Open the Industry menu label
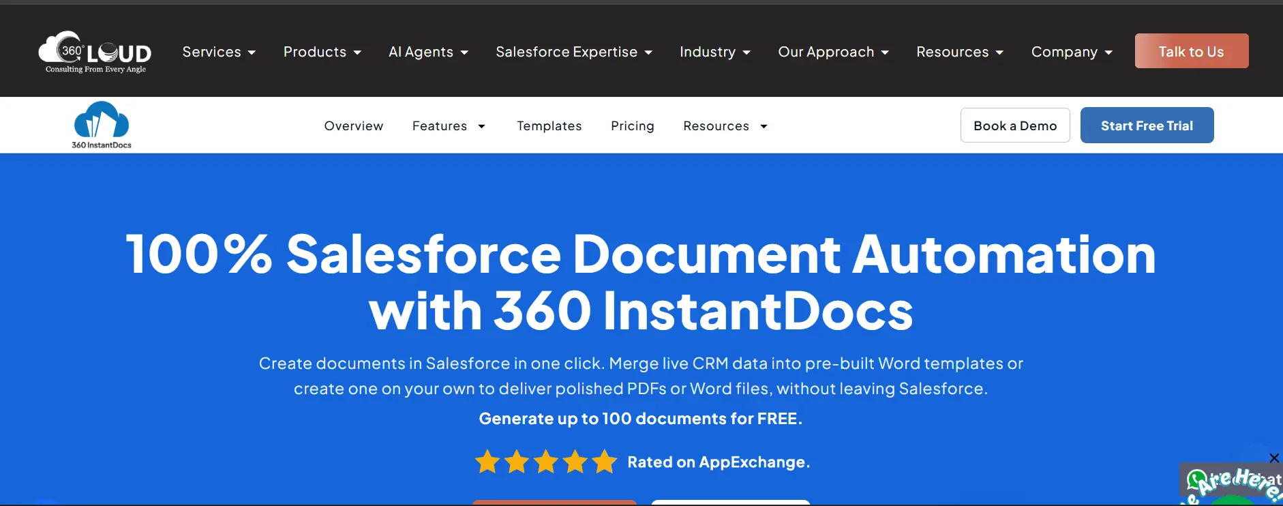Image resolution: width=1283 pixels, height=506 pixels. [x=708, y=52]
